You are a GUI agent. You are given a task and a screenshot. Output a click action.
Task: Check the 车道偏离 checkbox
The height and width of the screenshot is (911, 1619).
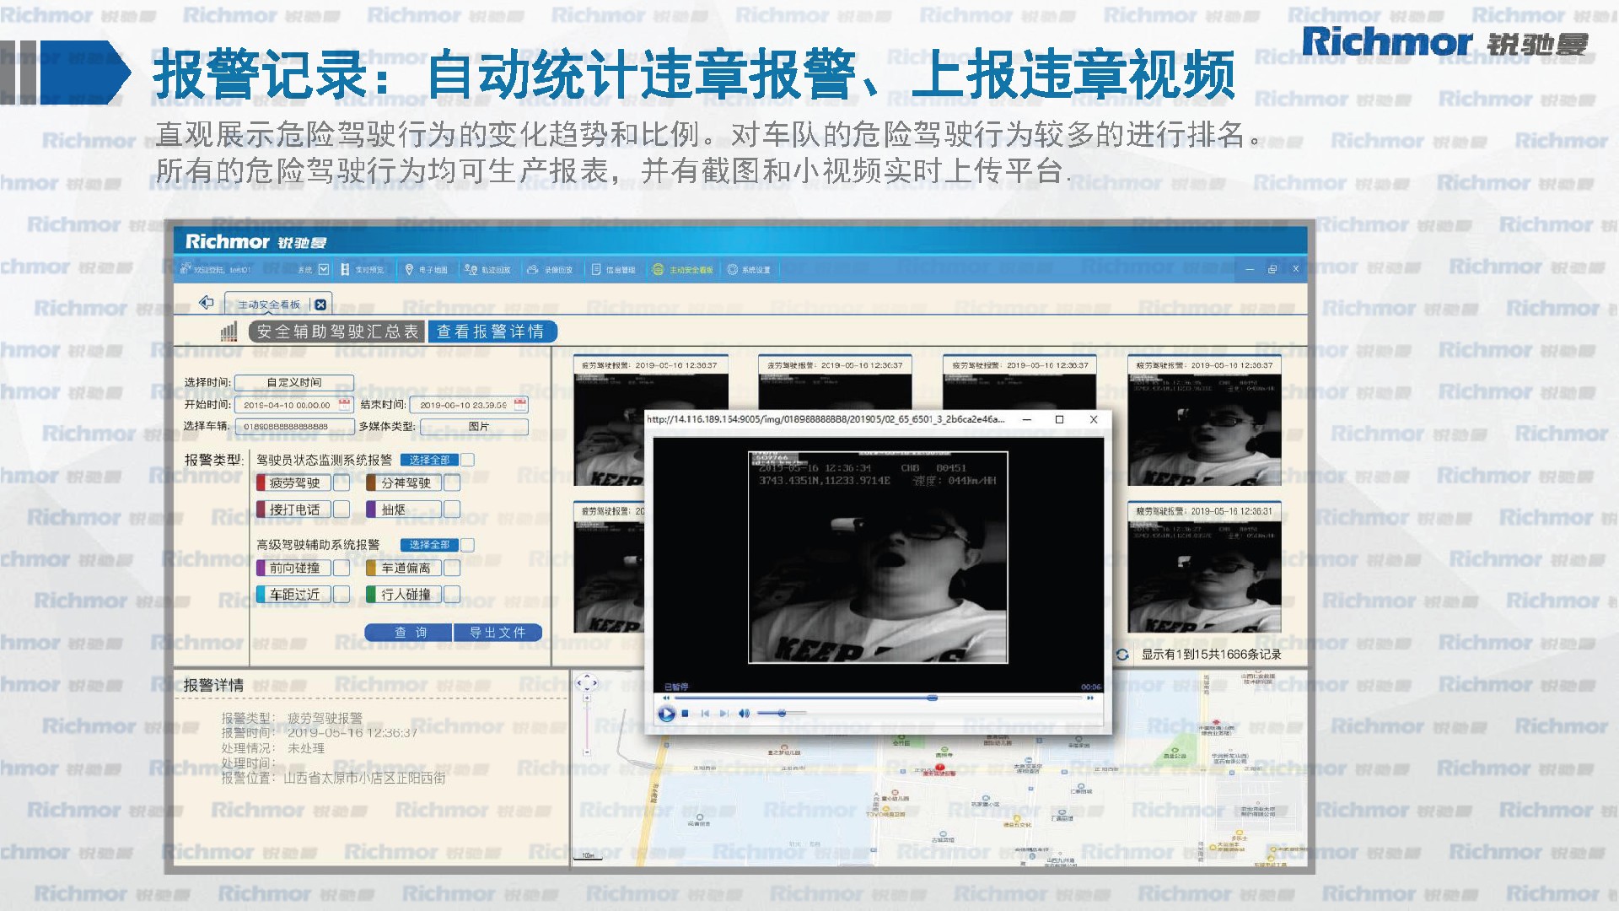pos(452,568)
